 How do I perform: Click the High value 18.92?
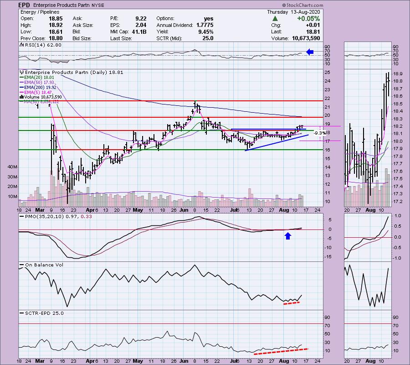pyautogui.click(x=56, y=25)
